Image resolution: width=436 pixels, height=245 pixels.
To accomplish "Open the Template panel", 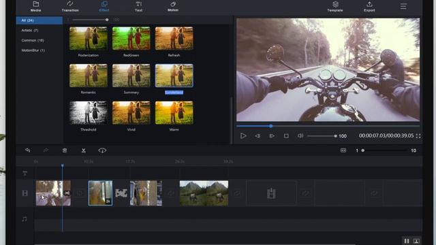I will [x=335, y=7].
